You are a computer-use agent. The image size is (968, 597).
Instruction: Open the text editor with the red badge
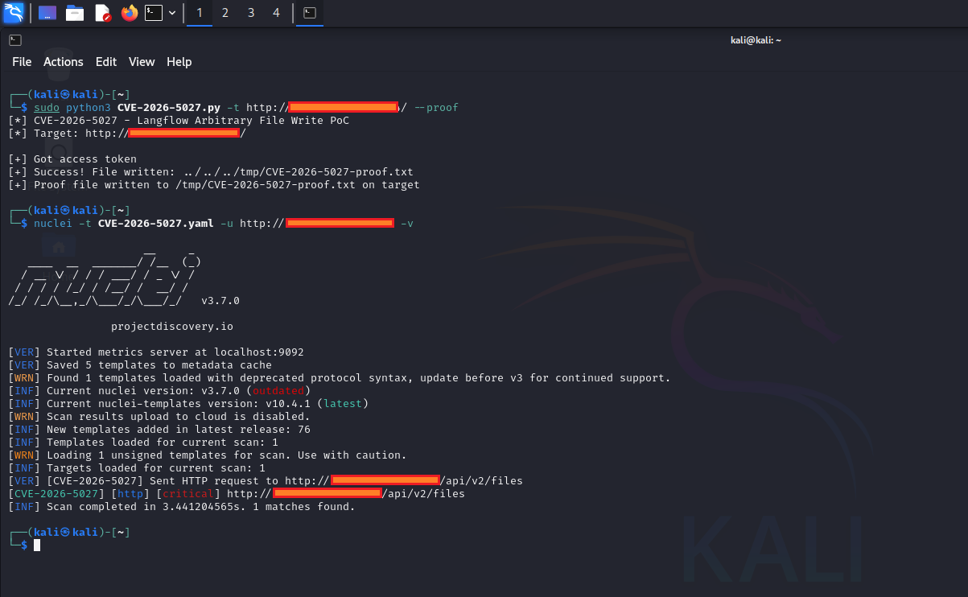click(101, 13)
